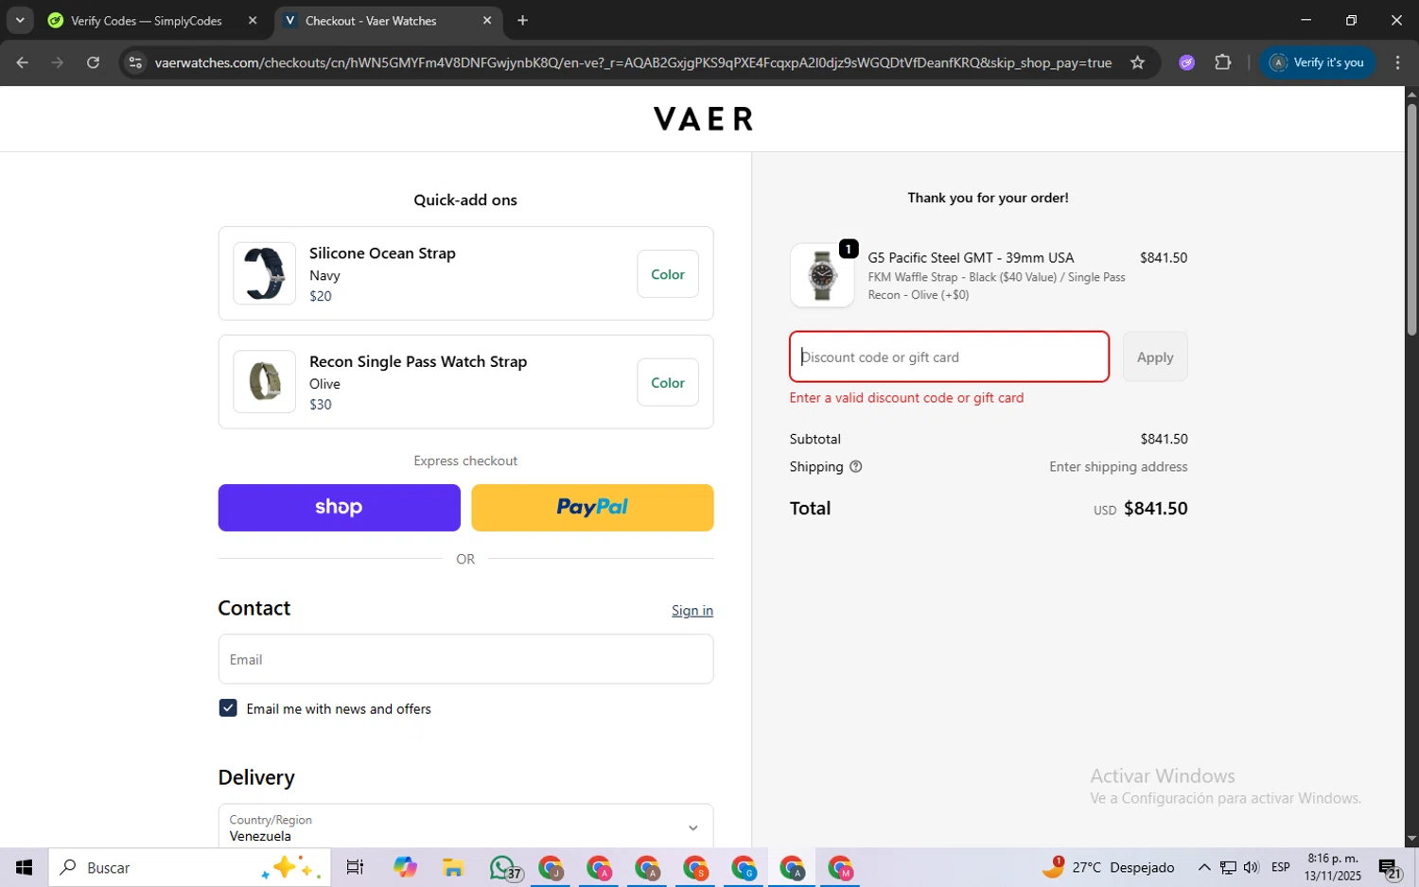Open a new browser tab
This screenshot has width=1419, height=887.
[522, 20]
